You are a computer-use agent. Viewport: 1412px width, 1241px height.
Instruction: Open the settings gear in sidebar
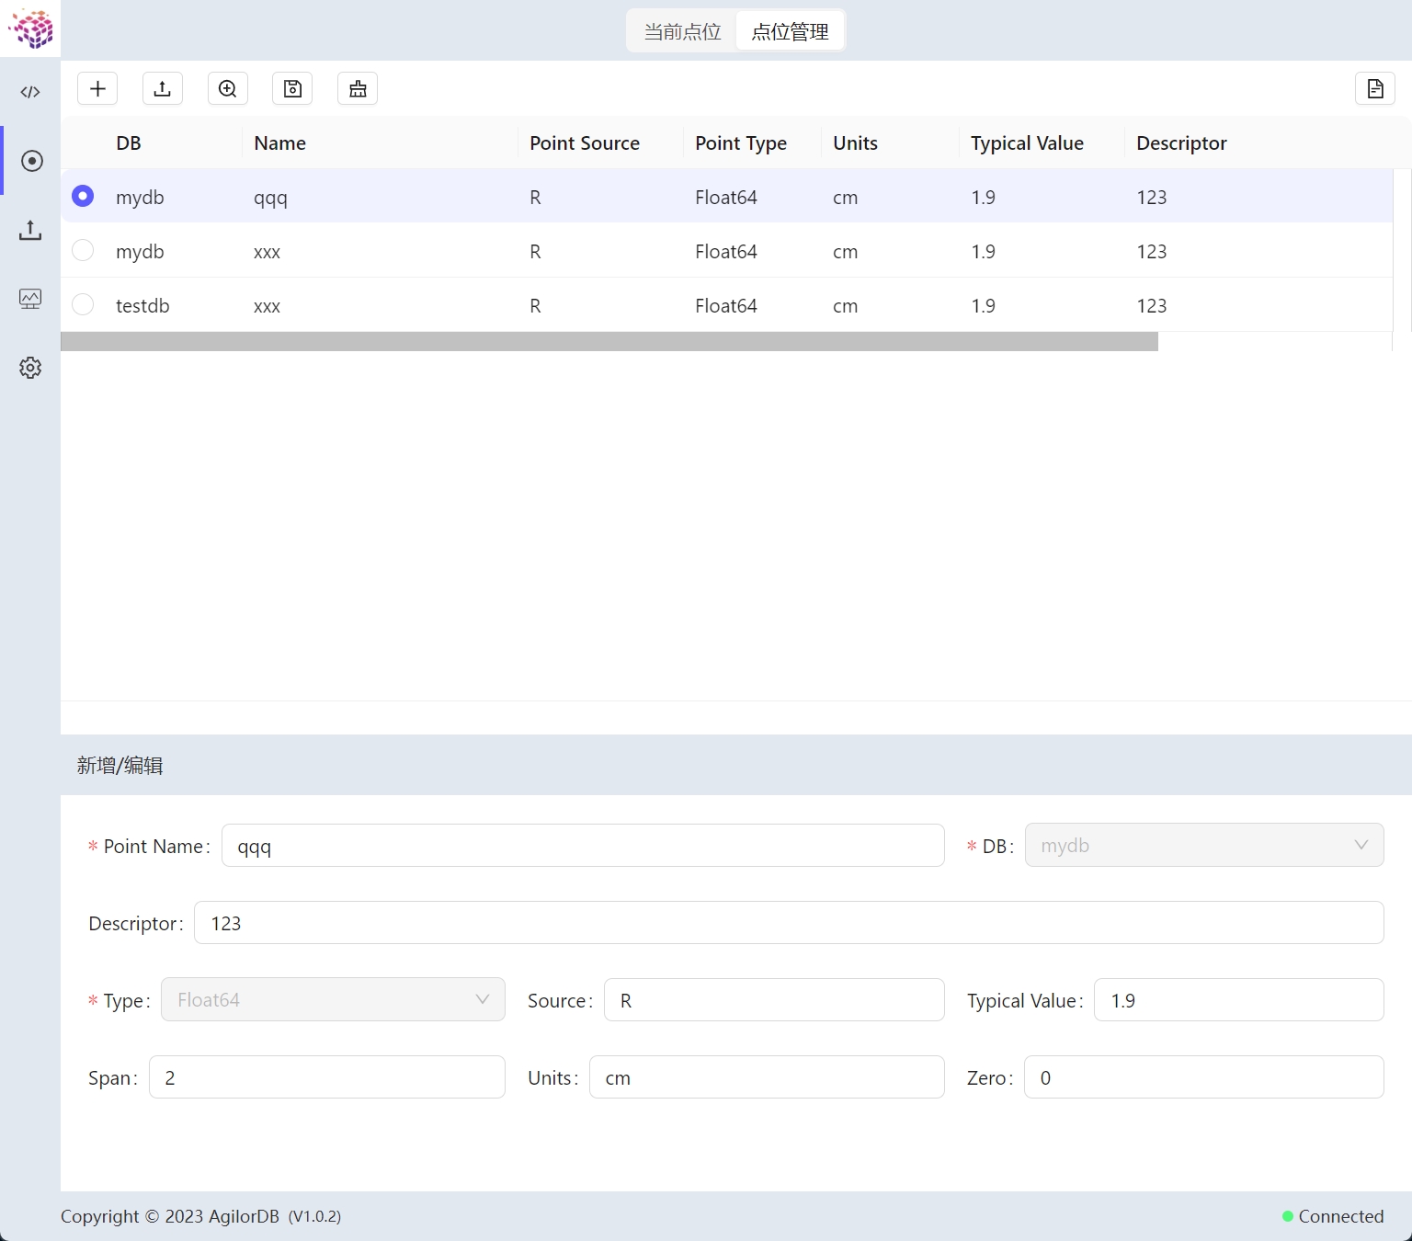[30, 368]
